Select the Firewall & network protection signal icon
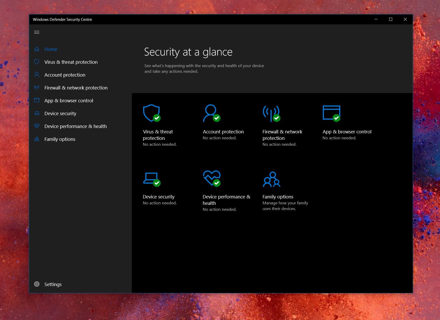440x320 pixels. (x=37, y=87)
